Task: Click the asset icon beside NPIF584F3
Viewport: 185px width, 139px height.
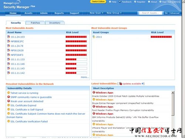Action: pyautogui.click(x=9, y=55)
